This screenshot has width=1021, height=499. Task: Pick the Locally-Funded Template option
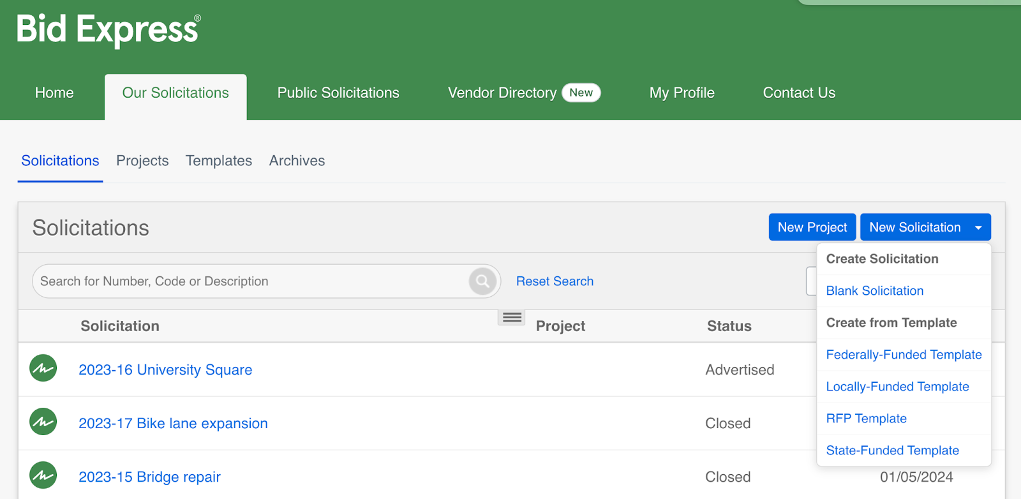897,387
